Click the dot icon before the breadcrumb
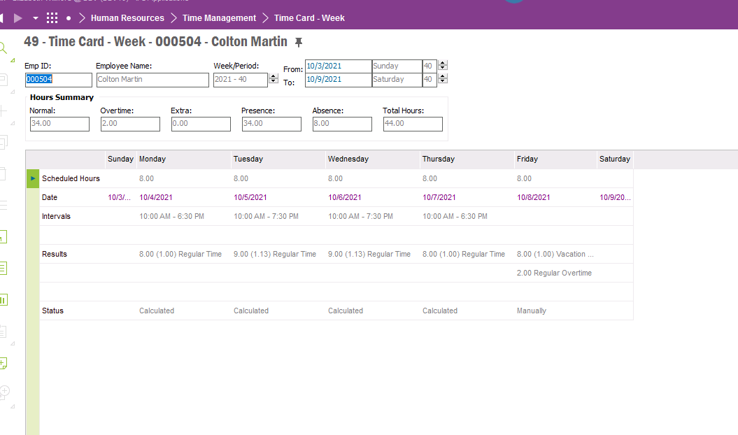The width and height of the screenshot is (738, 435). pyautogui.click(x=69, y=18)
